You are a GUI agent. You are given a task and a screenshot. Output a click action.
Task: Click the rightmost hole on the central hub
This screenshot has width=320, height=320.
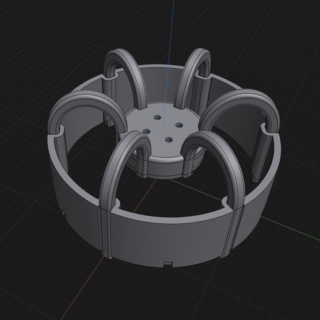point(179,125)
